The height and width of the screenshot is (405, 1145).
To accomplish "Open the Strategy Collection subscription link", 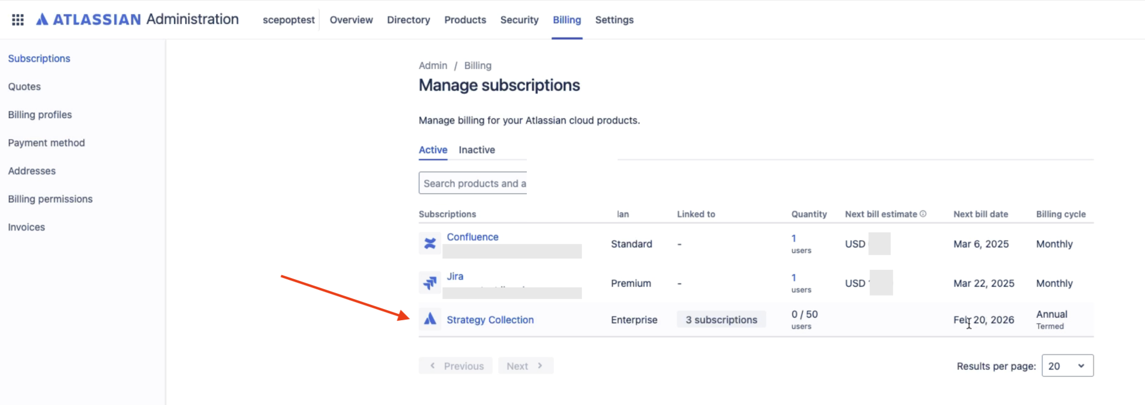I will click(x=490, y=320).
